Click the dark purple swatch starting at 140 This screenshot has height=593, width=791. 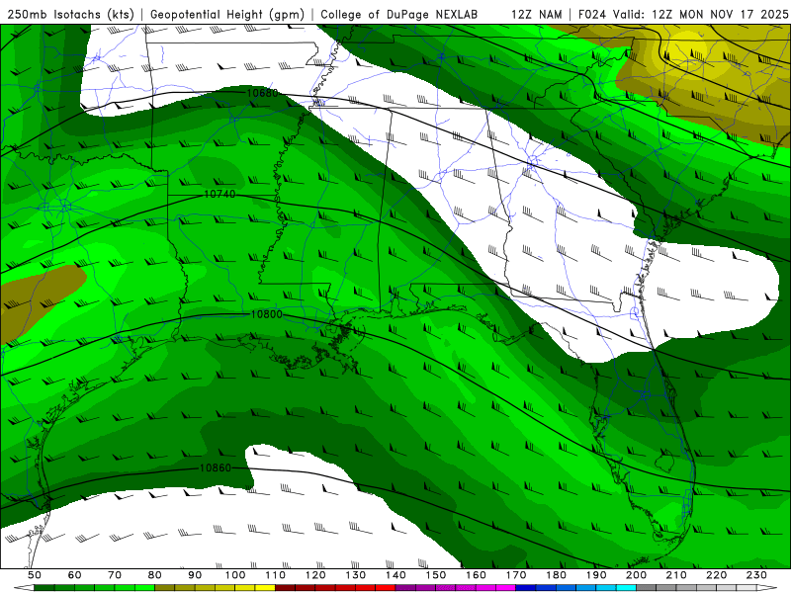(405, 588)
